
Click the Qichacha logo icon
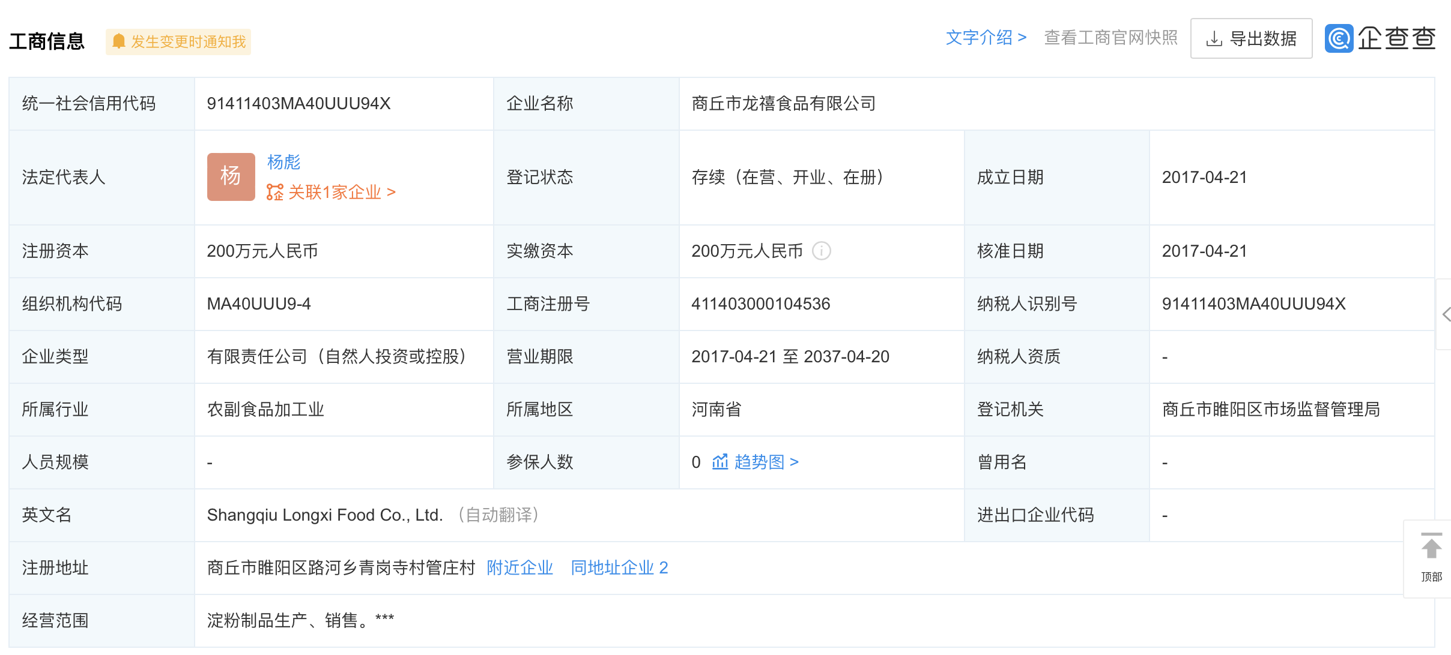(1339, 38)
